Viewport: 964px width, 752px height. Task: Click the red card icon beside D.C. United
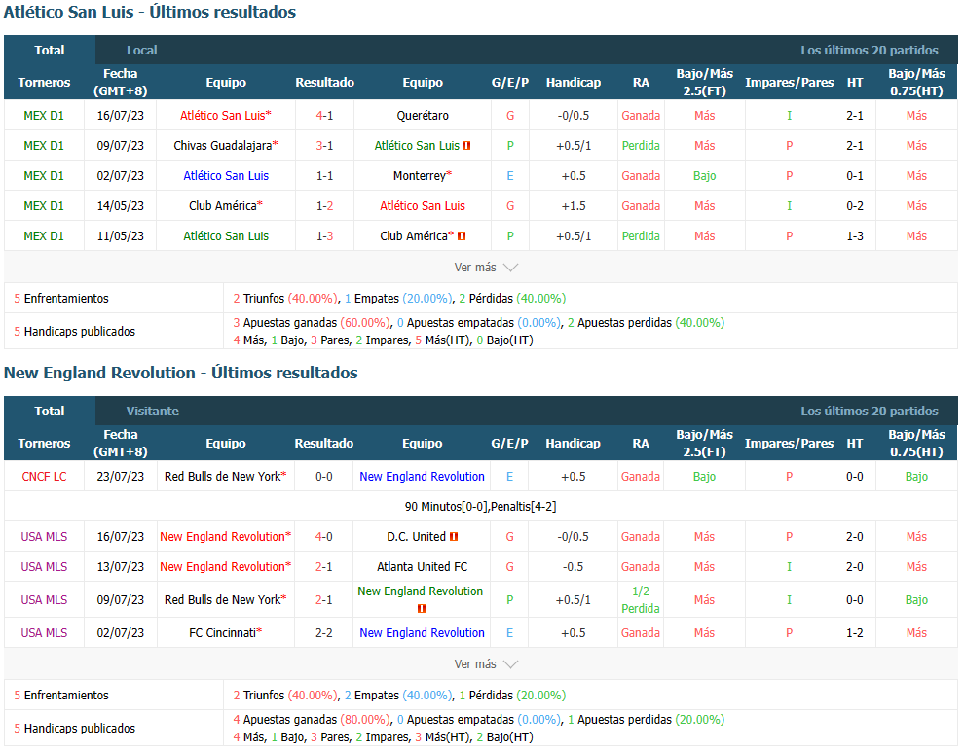[x=454, y=536]
